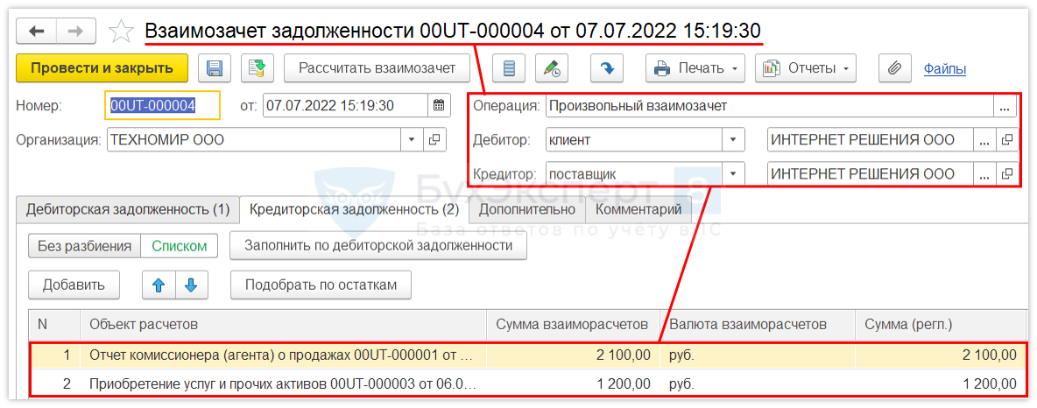Switch to Дебиторская задолженность (1) tab
The image size is (1037, 408).
pyautogui.click(x=128, y=210)
